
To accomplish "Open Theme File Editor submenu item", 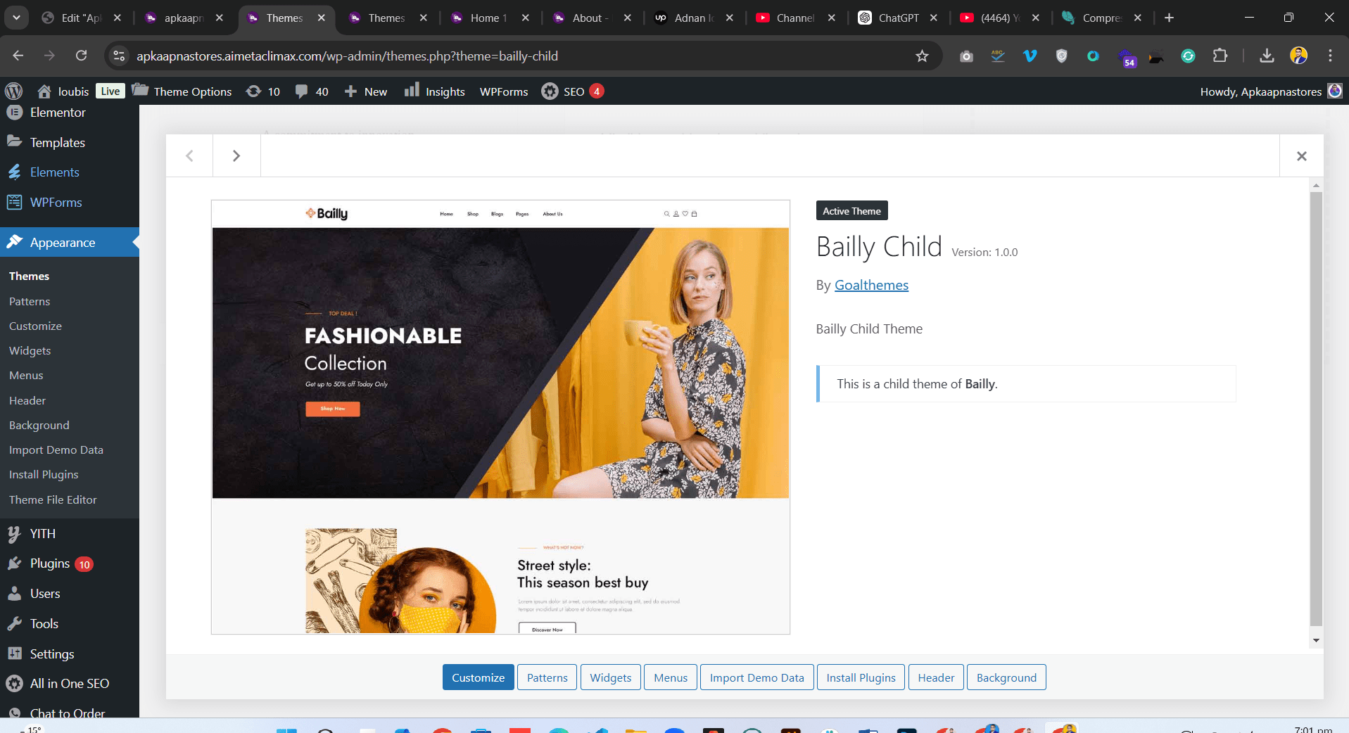I will click(x=53, y=499).
